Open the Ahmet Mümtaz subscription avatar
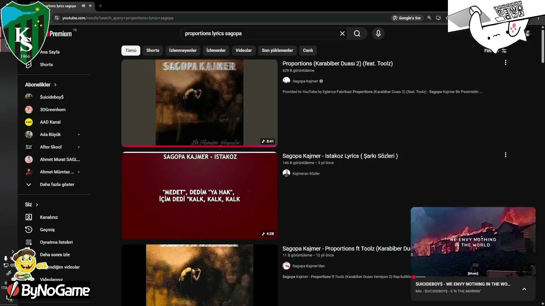The height and width of the screenshot is (306, 545). pos(29,172)
